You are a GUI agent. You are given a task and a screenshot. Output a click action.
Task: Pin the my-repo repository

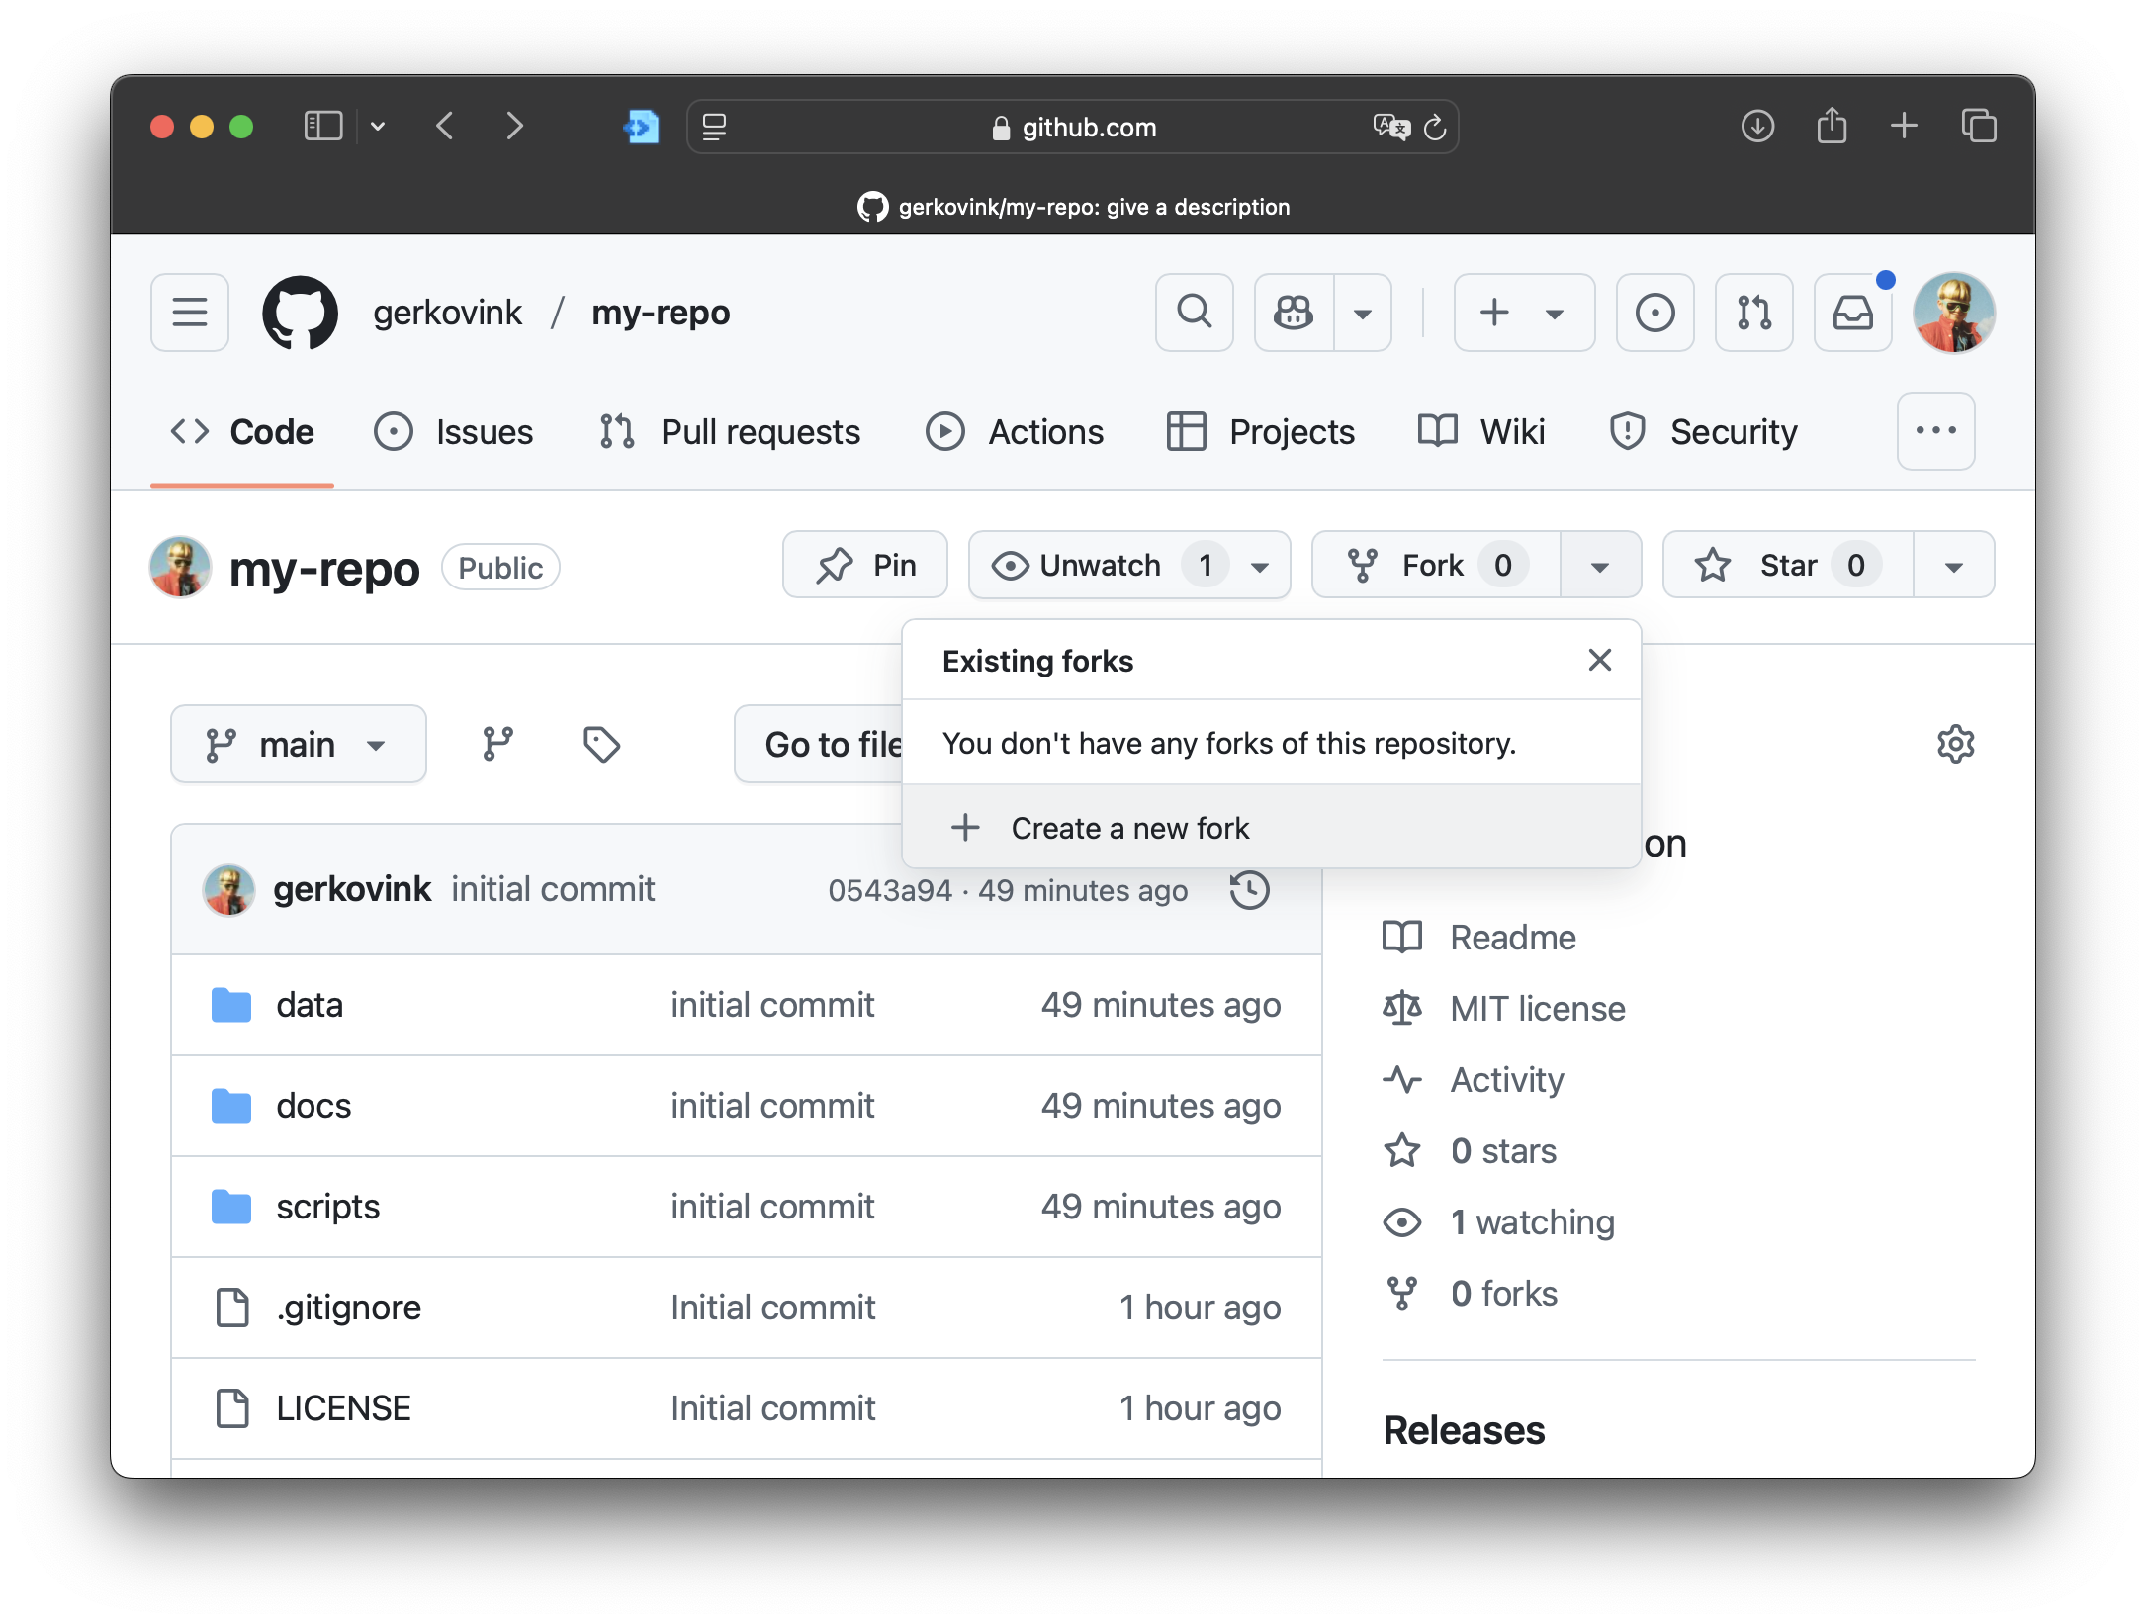coord(865,565)
